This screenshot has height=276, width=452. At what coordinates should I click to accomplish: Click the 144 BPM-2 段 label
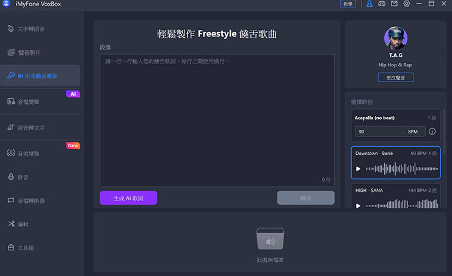click(423, 190)
